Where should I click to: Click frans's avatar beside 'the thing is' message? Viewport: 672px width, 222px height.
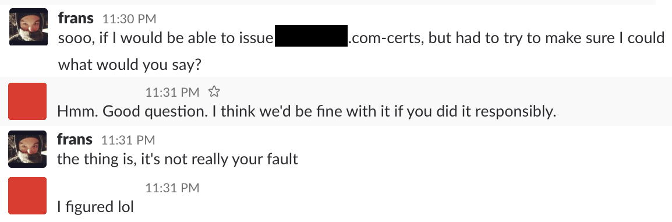pos(27,149)
